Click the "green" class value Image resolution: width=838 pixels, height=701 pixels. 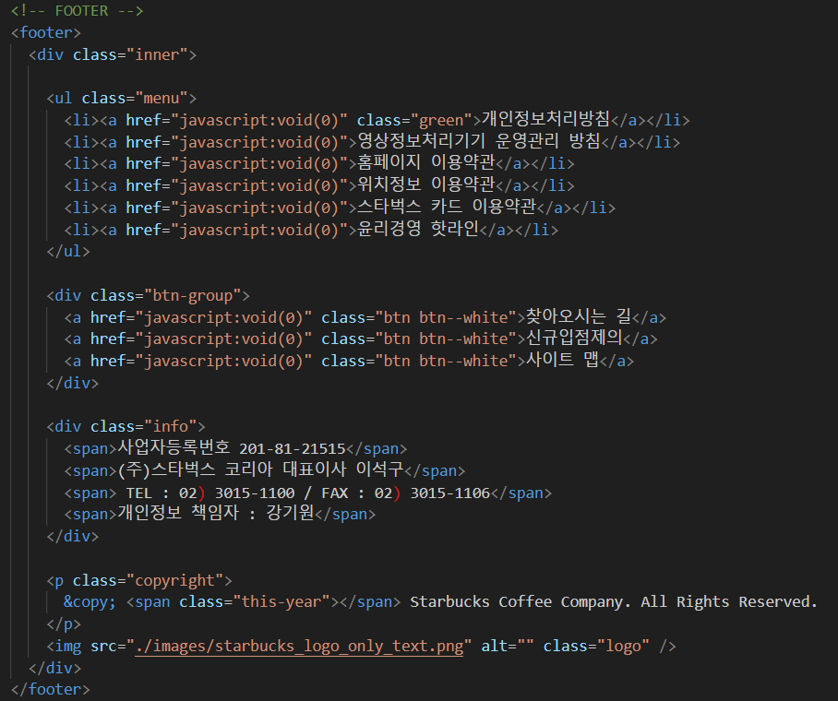tap(441, 120)
